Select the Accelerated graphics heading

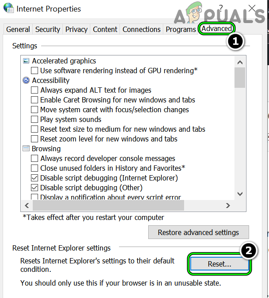coord(64,61)
